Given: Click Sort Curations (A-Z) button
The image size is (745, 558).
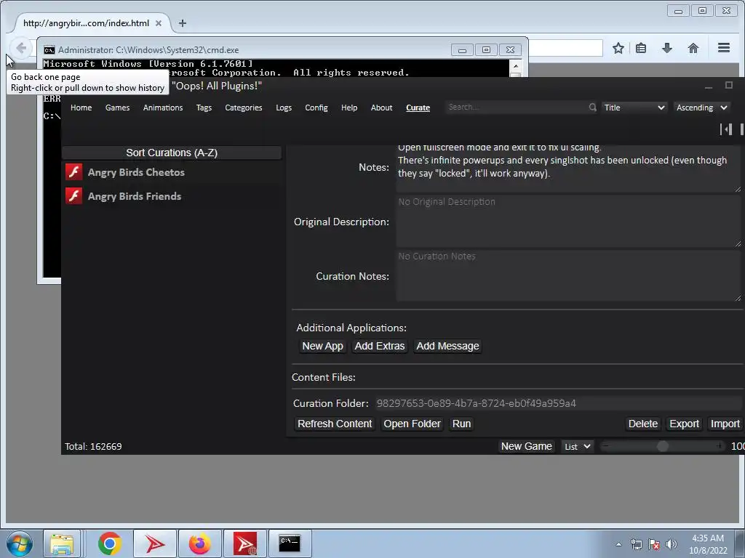Looking at the screenshot, I should tap(172, 153).
